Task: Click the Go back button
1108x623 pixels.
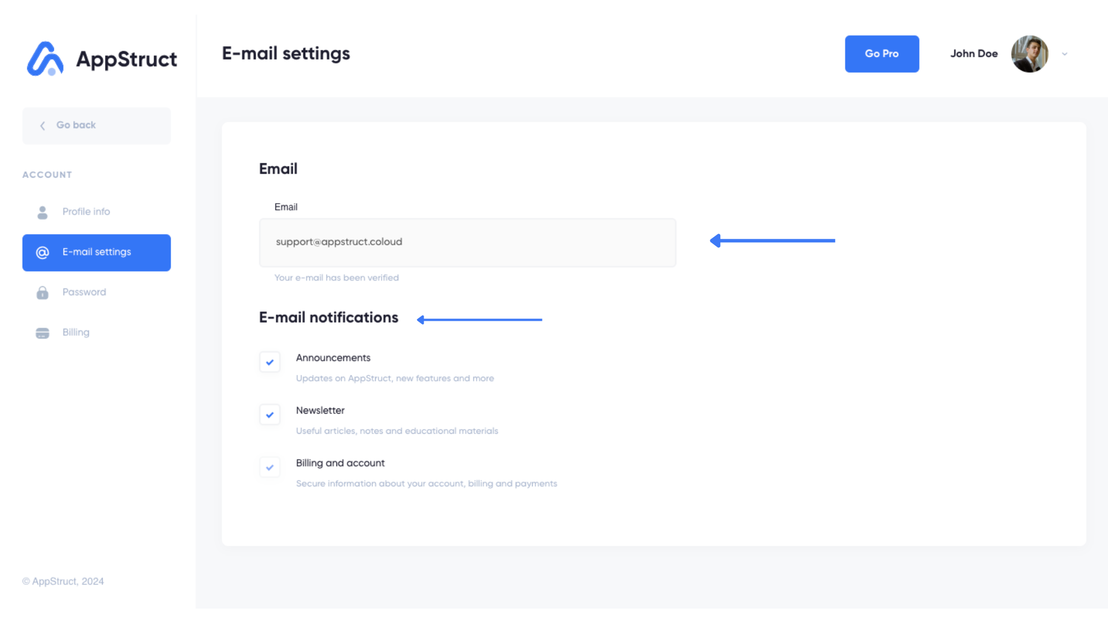Action: (x=96, y=126)
